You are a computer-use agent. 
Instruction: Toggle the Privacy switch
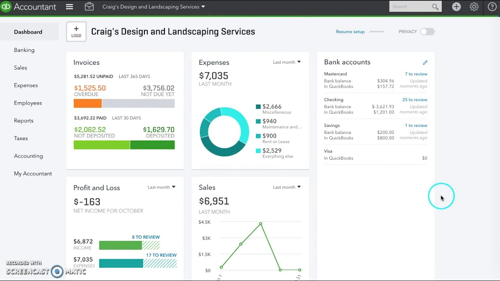coord(427,32)
